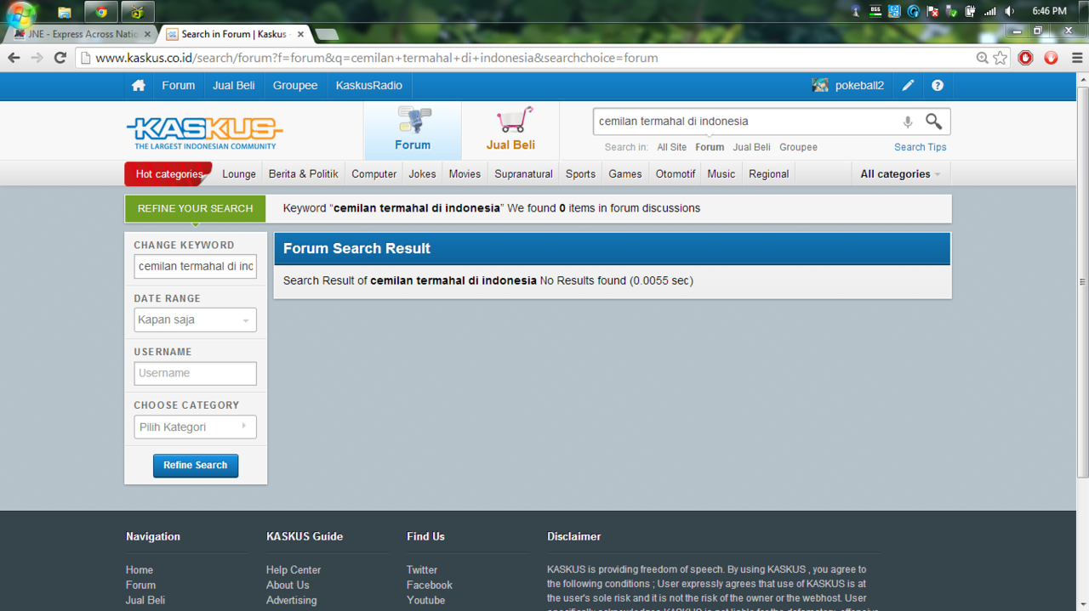This screenshot has width=1089, height=611.
Task: Click the page vertical scrollbar
Action: pos(1082,280)
